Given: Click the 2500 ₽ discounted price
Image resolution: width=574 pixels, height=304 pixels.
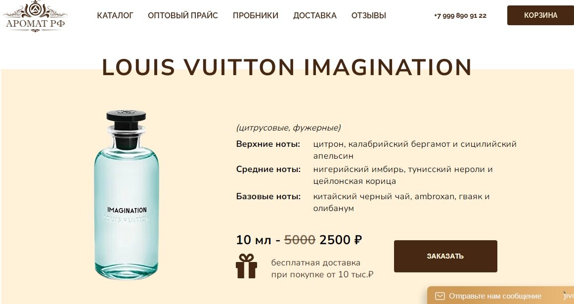Looking at the screenshot, I should pyautogui.click(x=341, y=240).
